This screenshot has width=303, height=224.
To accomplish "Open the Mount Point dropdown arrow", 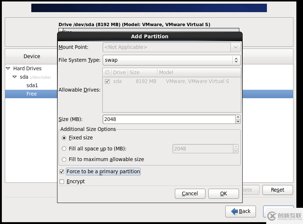I will (x=236, y=47).
